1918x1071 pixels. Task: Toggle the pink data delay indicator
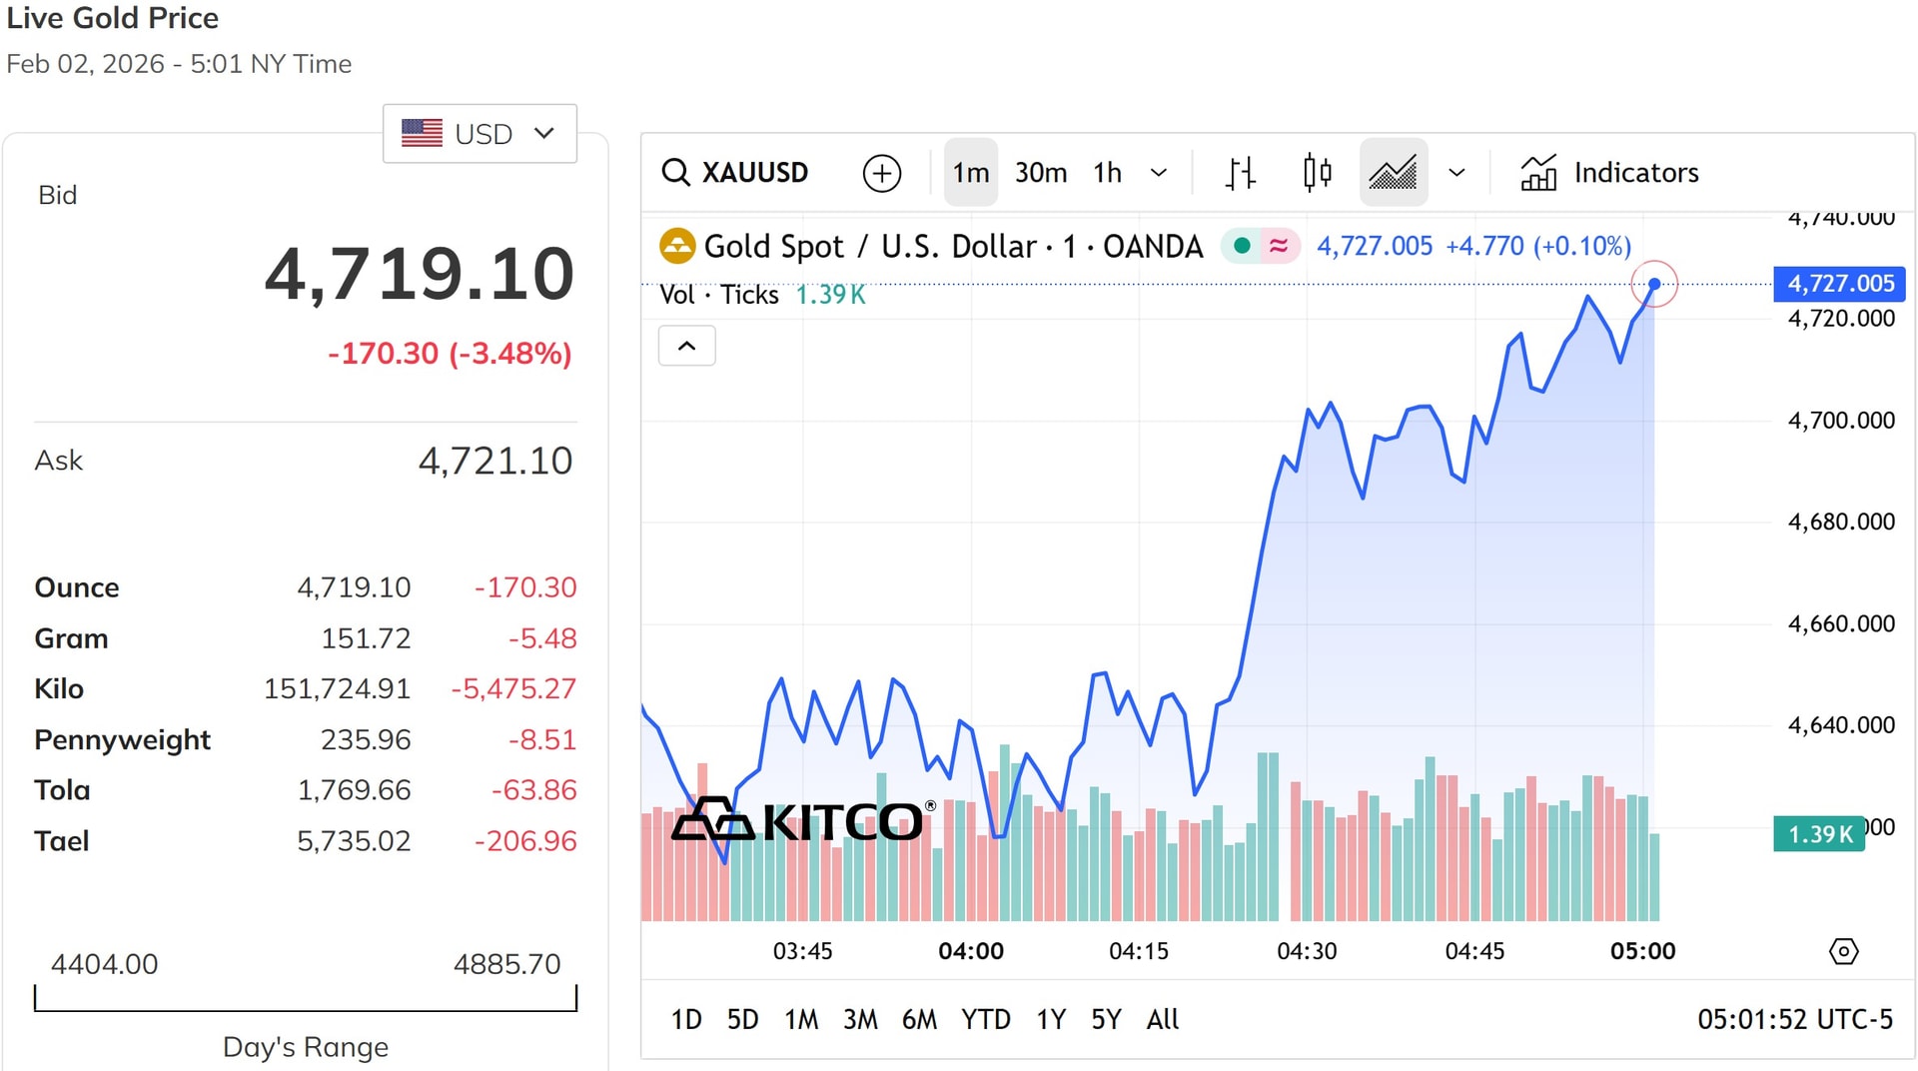coord(1278,245)
